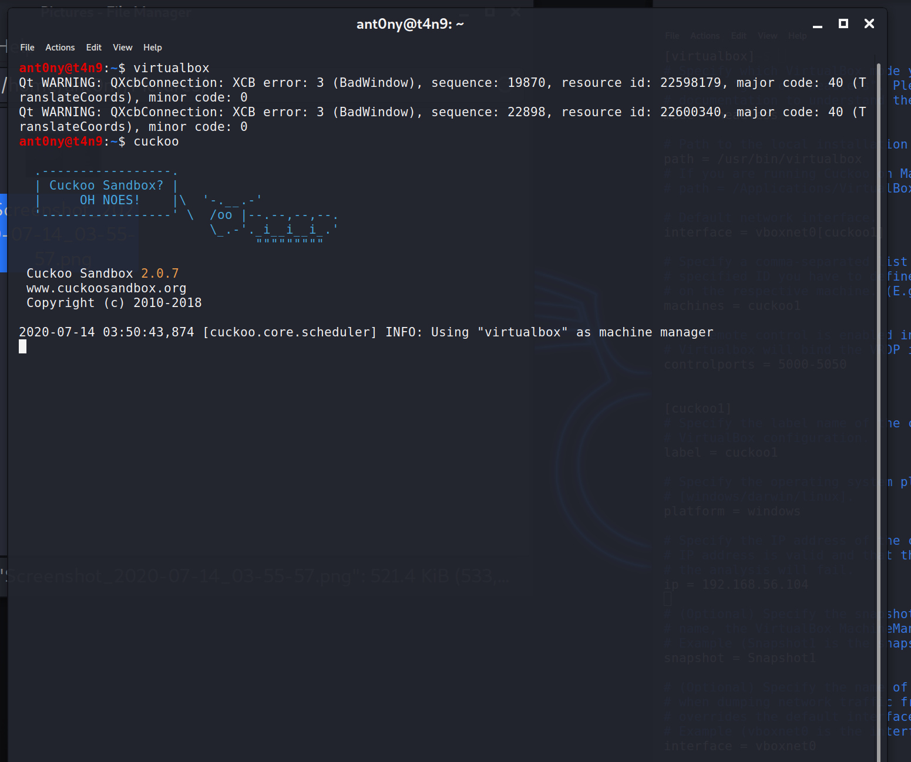Maximize the Cuckoo terminal window

(x=843, y=23)
